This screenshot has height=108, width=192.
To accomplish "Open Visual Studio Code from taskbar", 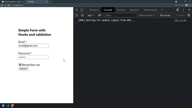I will click(x=8, y=106).
